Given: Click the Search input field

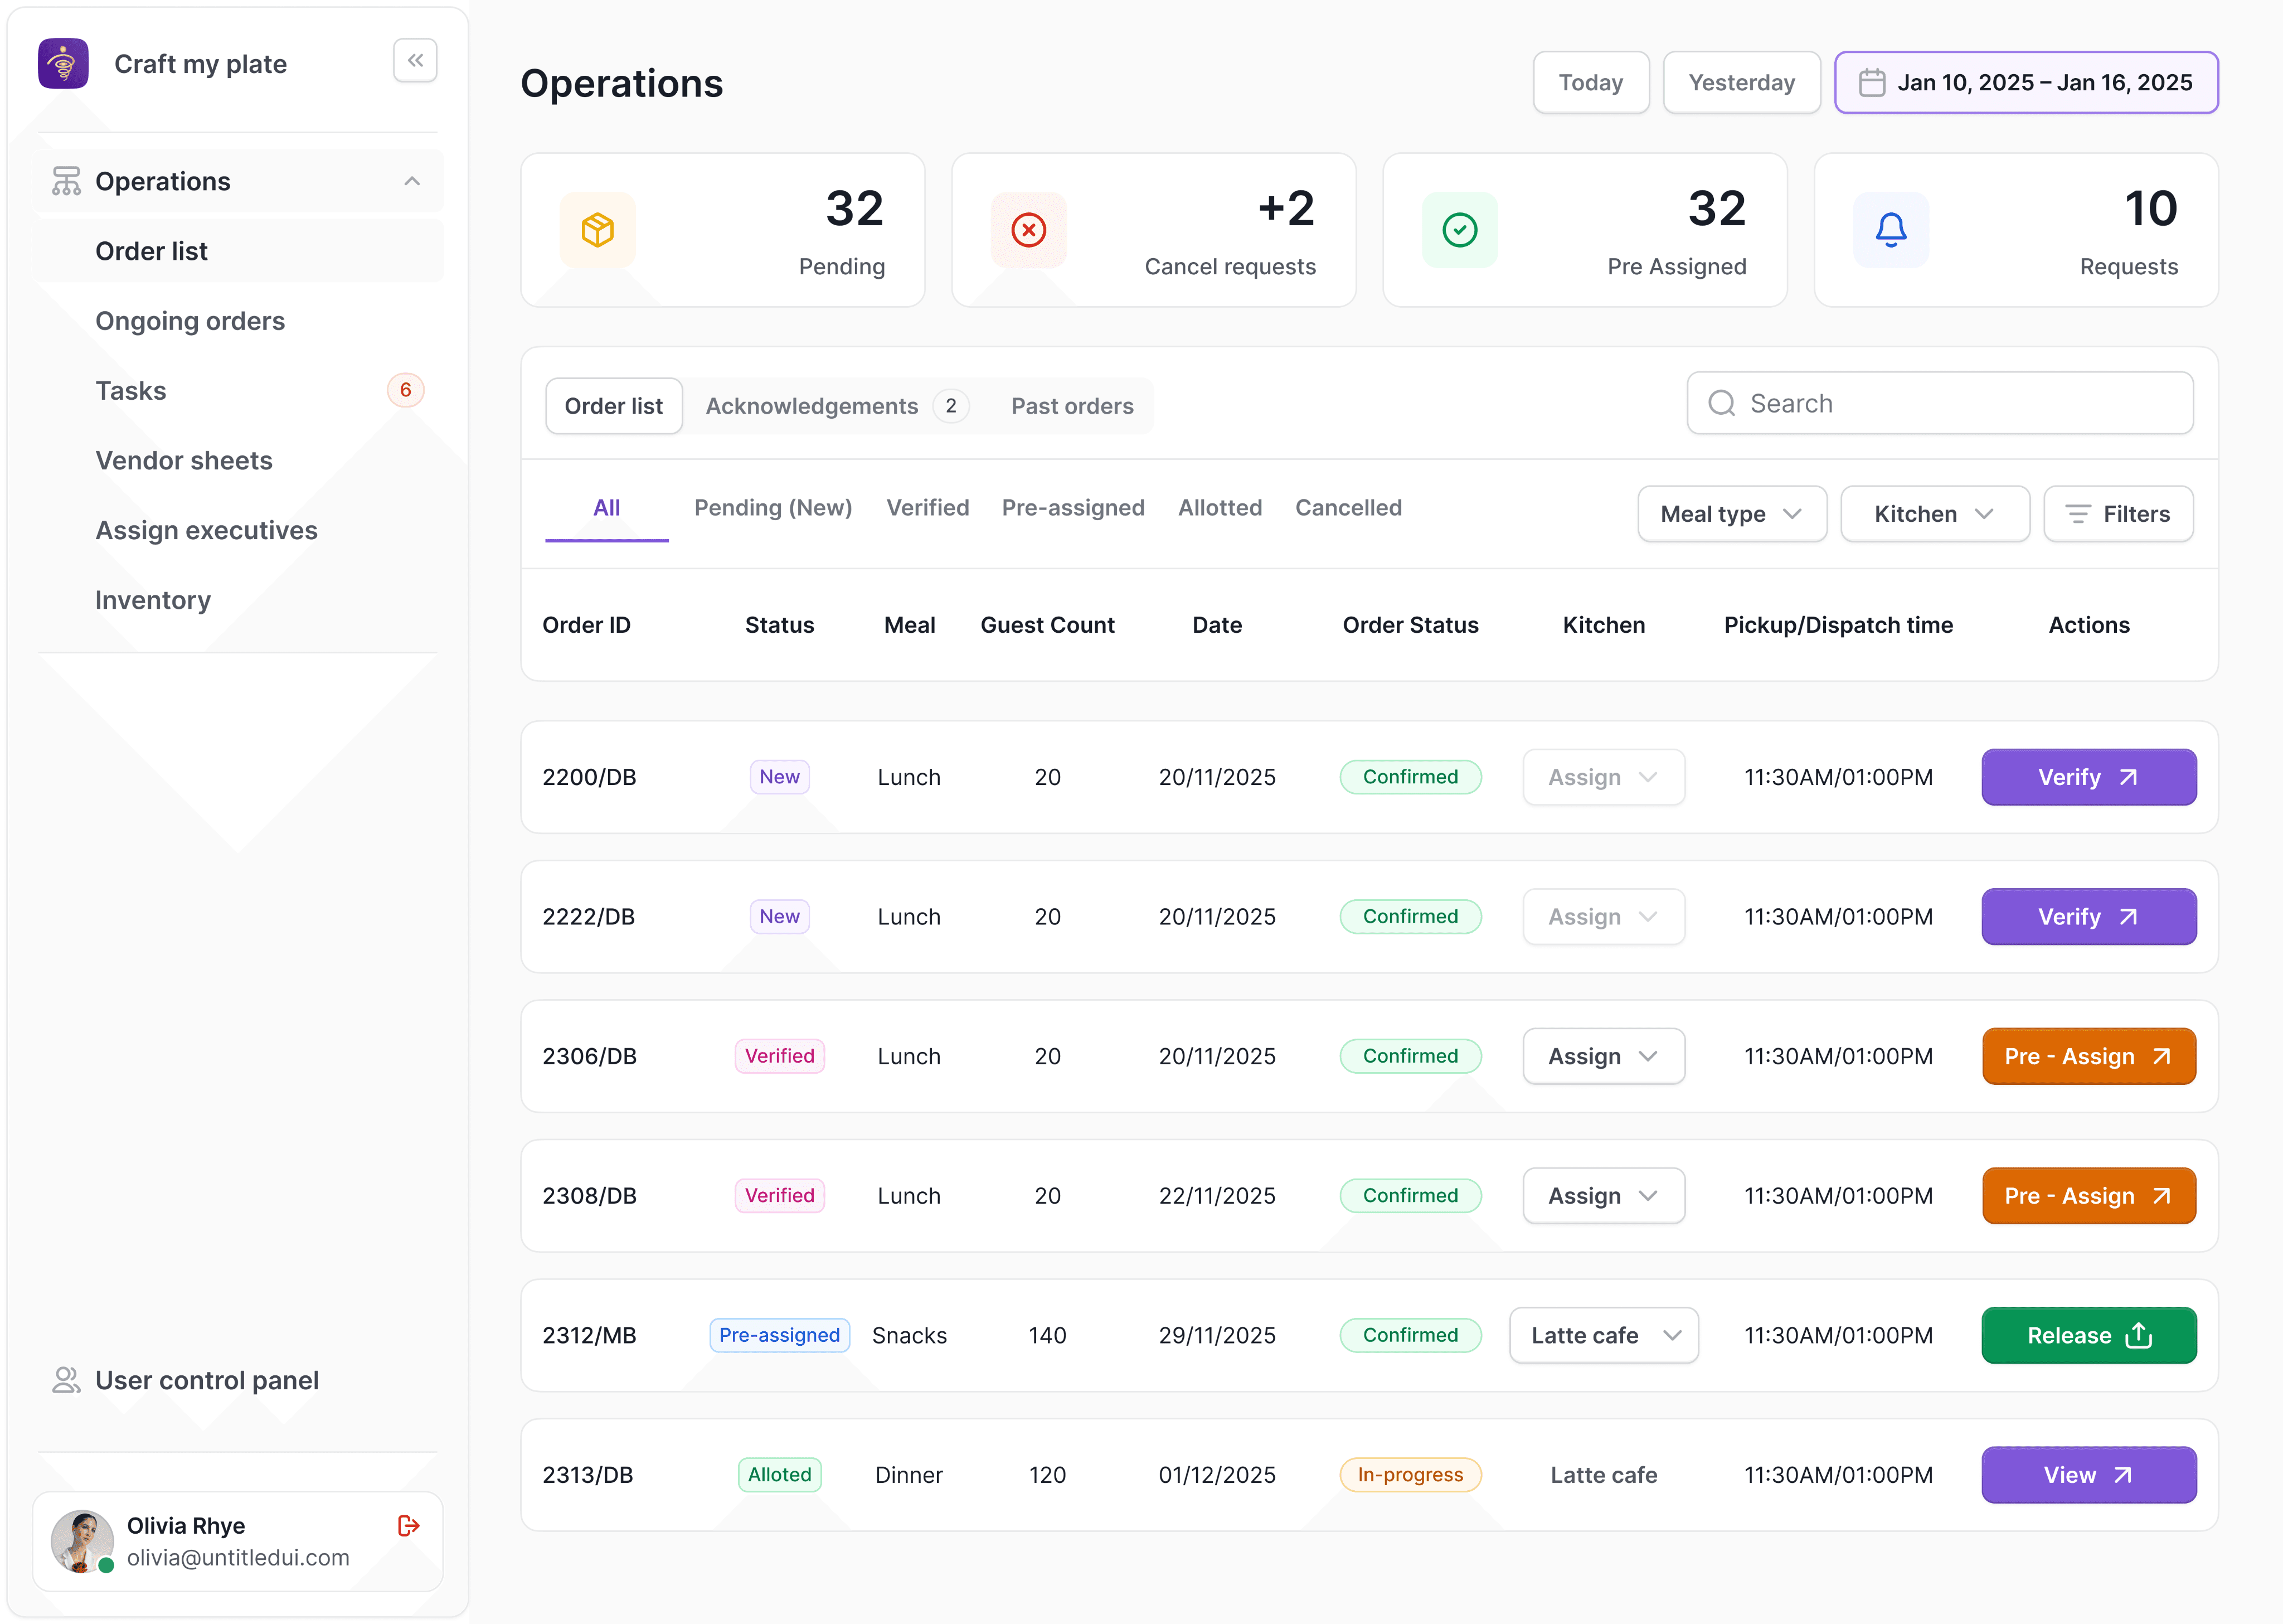Looking at the screenshot, I should click(1939, 403).
